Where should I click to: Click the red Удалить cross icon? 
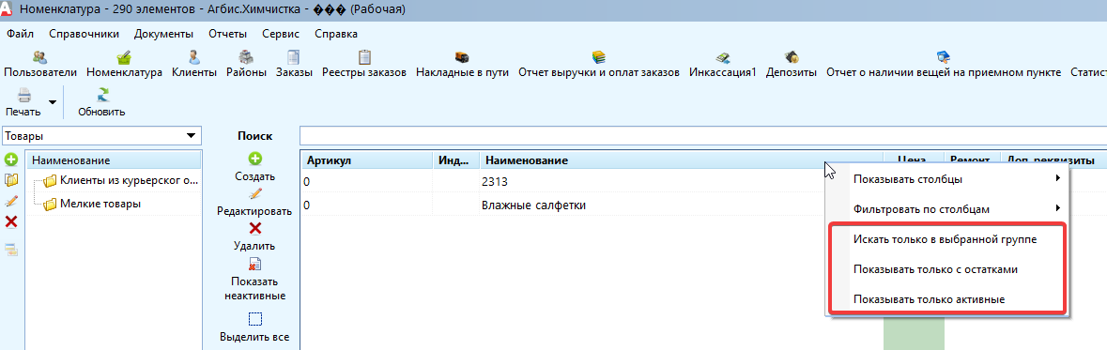(255, 228)
